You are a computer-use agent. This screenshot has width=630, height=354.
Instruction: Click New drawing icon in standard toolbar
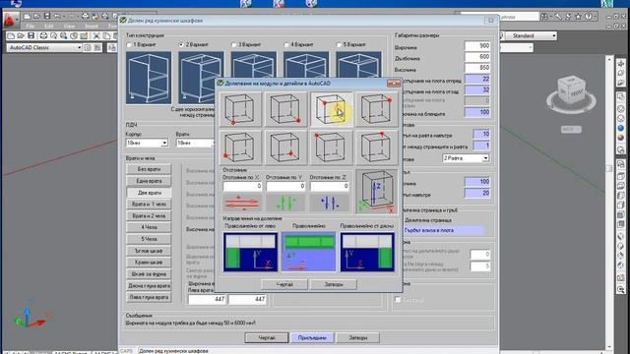[11, 35]
